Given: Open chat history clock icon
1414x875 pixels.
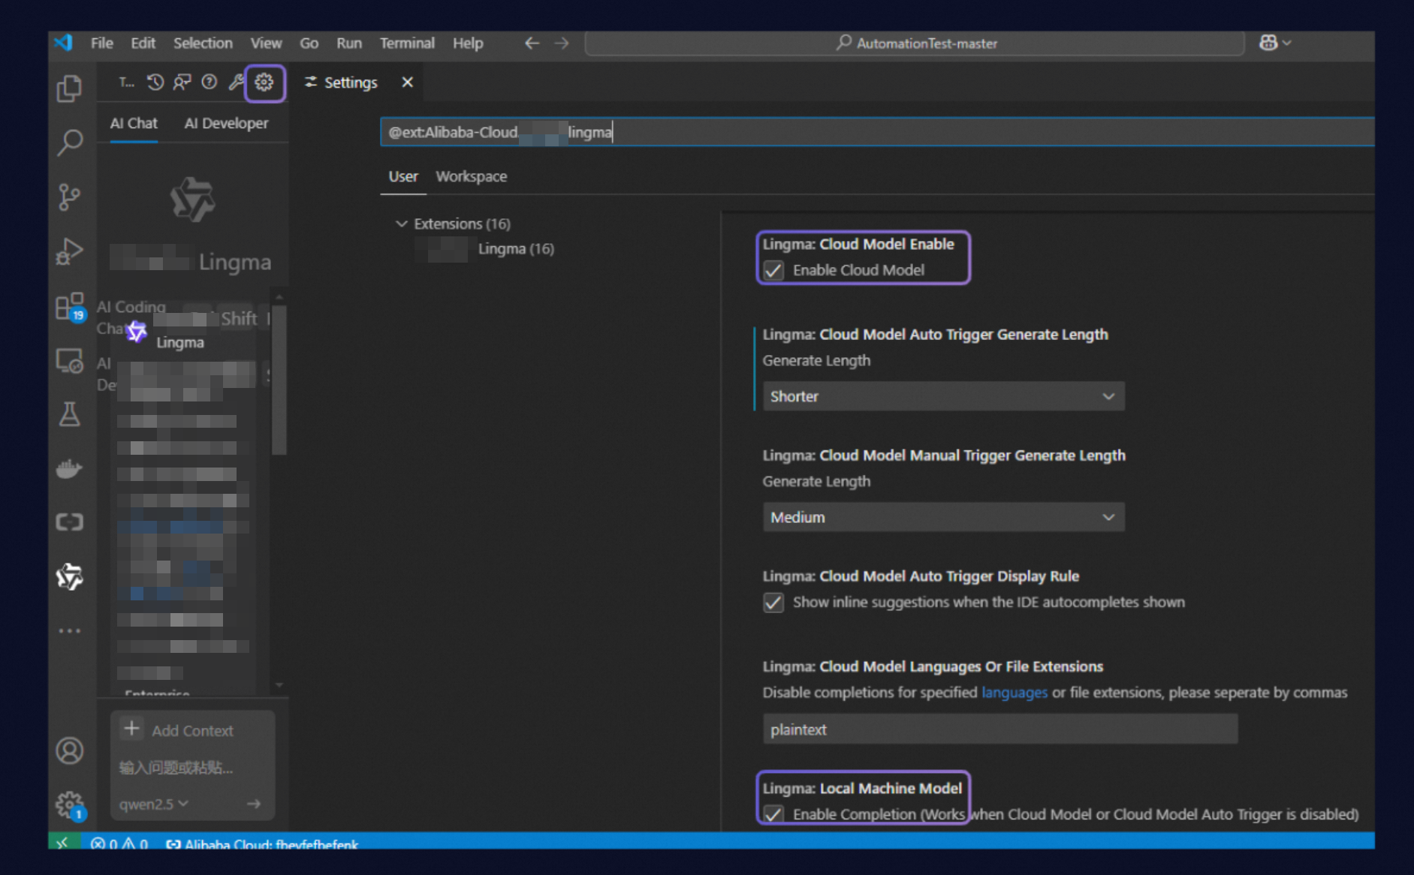Looking at the screenshot, I should pyautogui.click(x=155, y=83).
